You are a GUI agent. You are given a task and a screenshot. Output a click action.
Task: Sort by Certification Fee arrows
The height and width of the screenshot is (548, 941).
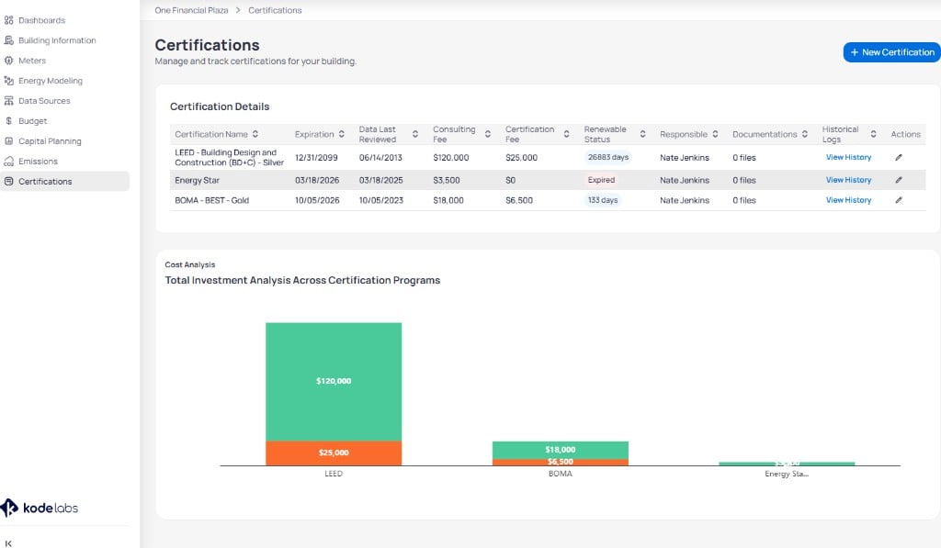click(x=566, y=134)
